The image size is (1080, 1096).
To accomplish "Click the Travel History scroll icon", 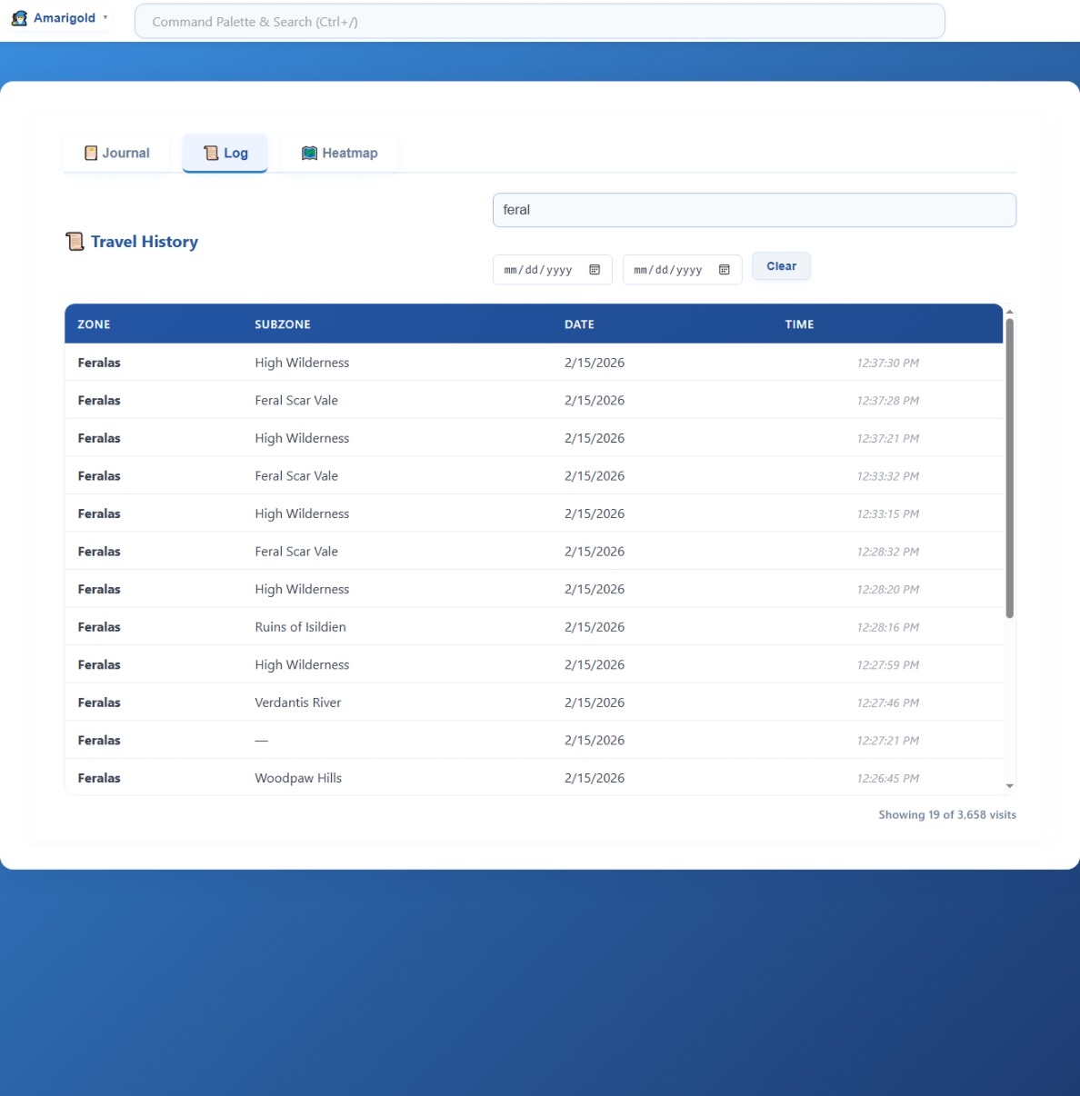I will click(75, 242).
